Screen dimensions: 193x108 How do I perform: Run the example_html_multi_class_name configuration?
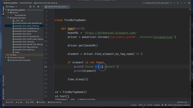point(174,3)
